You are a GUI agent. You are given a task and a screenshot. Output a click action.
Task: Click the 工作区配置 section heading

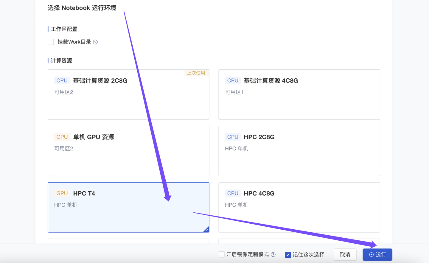(64, 29)
